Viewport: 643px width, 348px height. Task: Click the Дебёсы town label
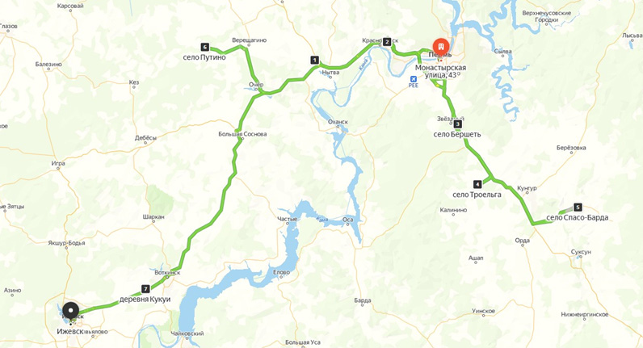(x=145, y=138)
